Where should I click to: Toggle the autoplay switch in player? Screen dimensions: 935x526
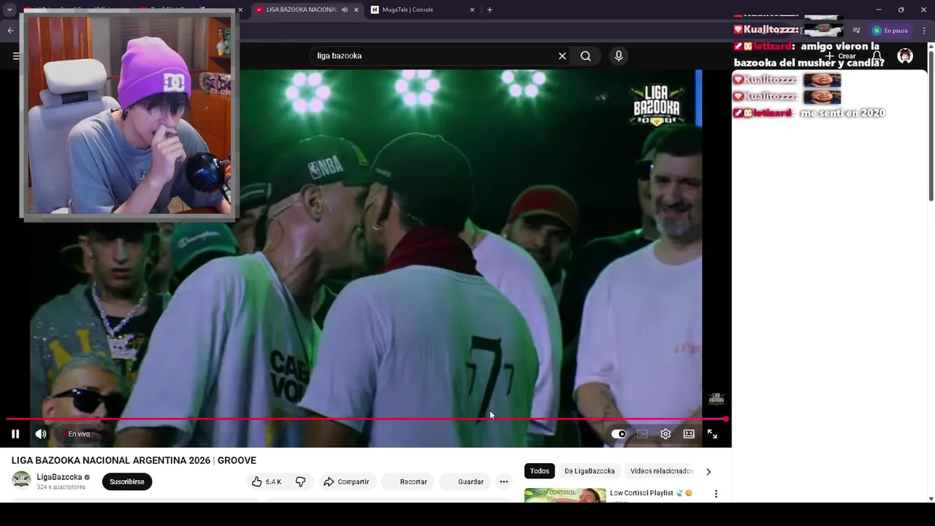(x=619, y=434)
